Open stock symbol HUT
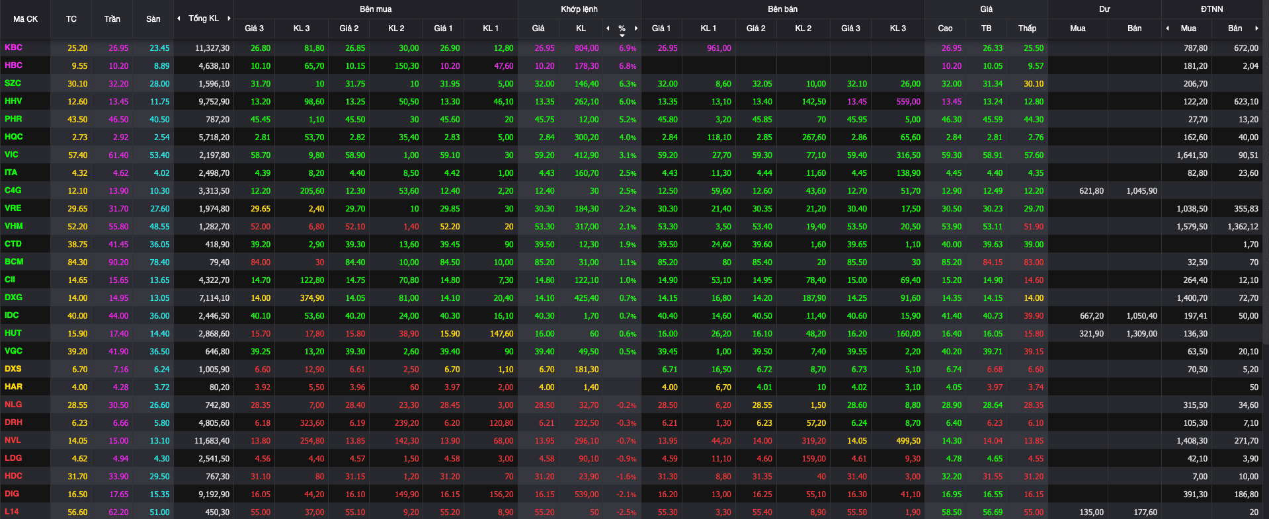 [x=13, y=333]
